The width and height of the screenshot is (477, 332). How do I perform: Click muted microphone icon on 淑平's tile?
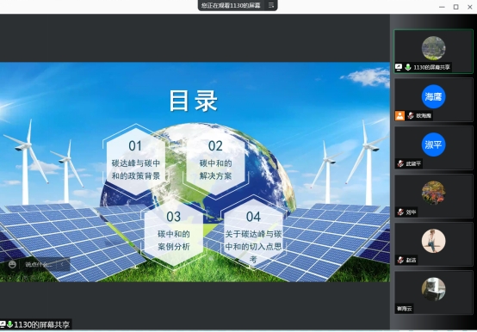pyautogui.click(x=400, y=163)
